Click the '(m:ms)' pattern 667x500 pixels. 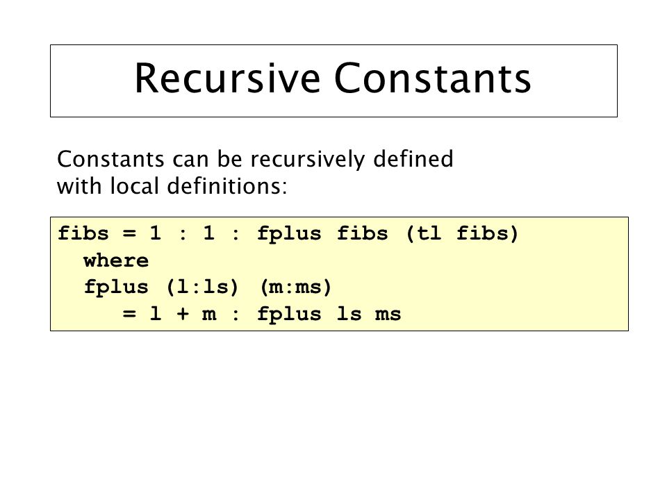(295, 287)
